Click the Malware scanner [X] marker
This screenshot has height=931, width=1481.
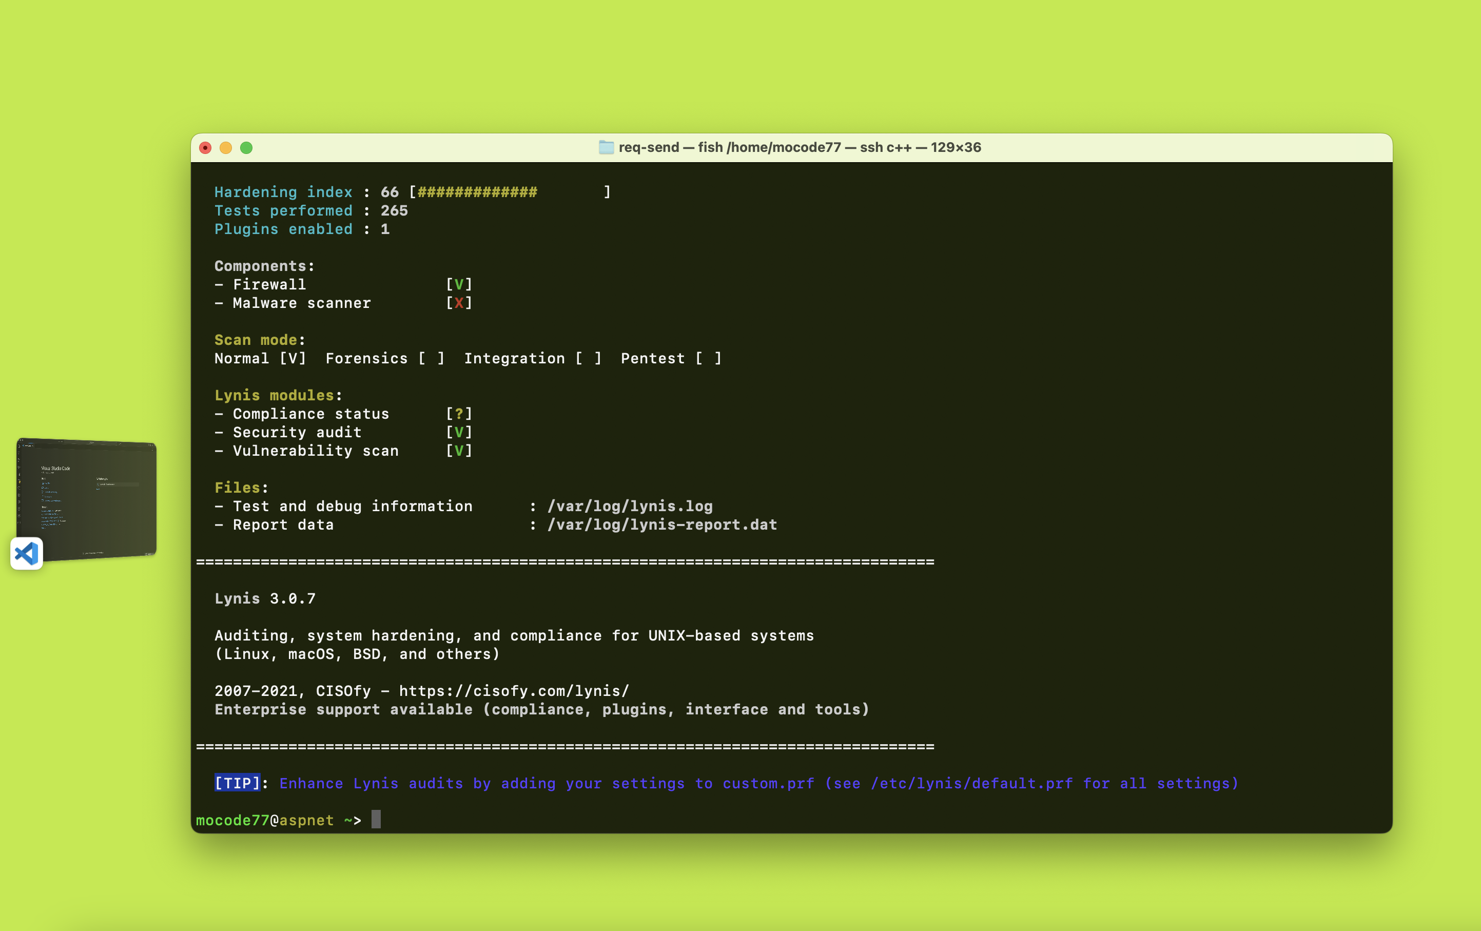pyautogui.click(x=459, y=302)
